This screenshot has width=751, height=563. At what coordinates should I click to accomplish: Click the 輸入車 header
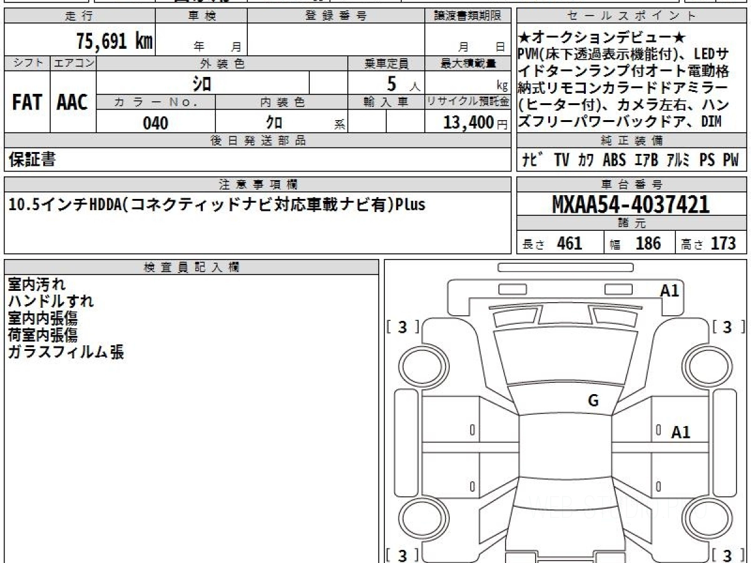point(386,102)
